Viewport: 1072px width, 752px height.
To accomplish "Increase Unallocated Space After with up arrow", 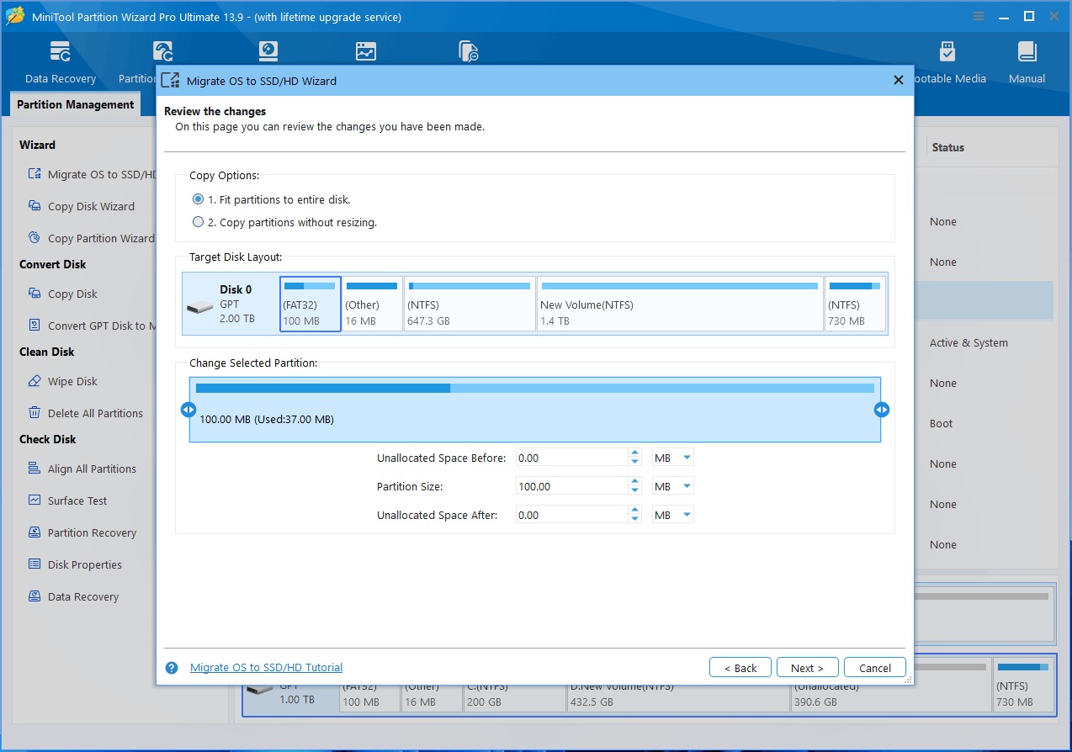I will click(635, 511).
